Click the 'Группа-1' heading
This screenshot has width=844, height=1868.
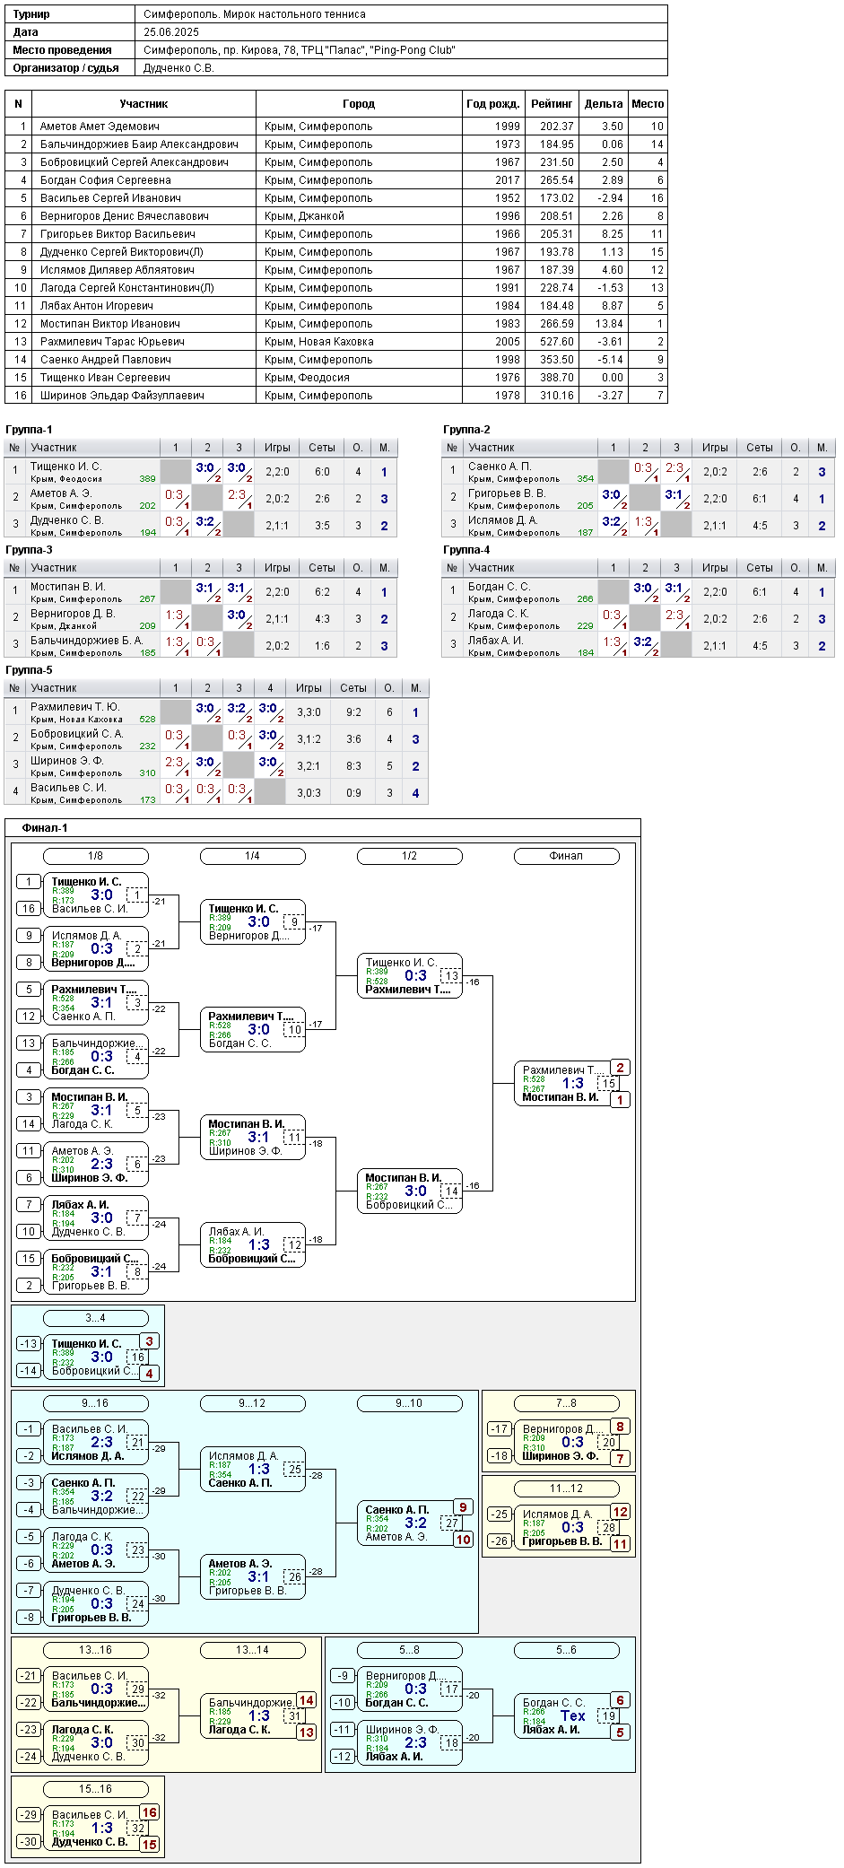(x=29, y=430)
